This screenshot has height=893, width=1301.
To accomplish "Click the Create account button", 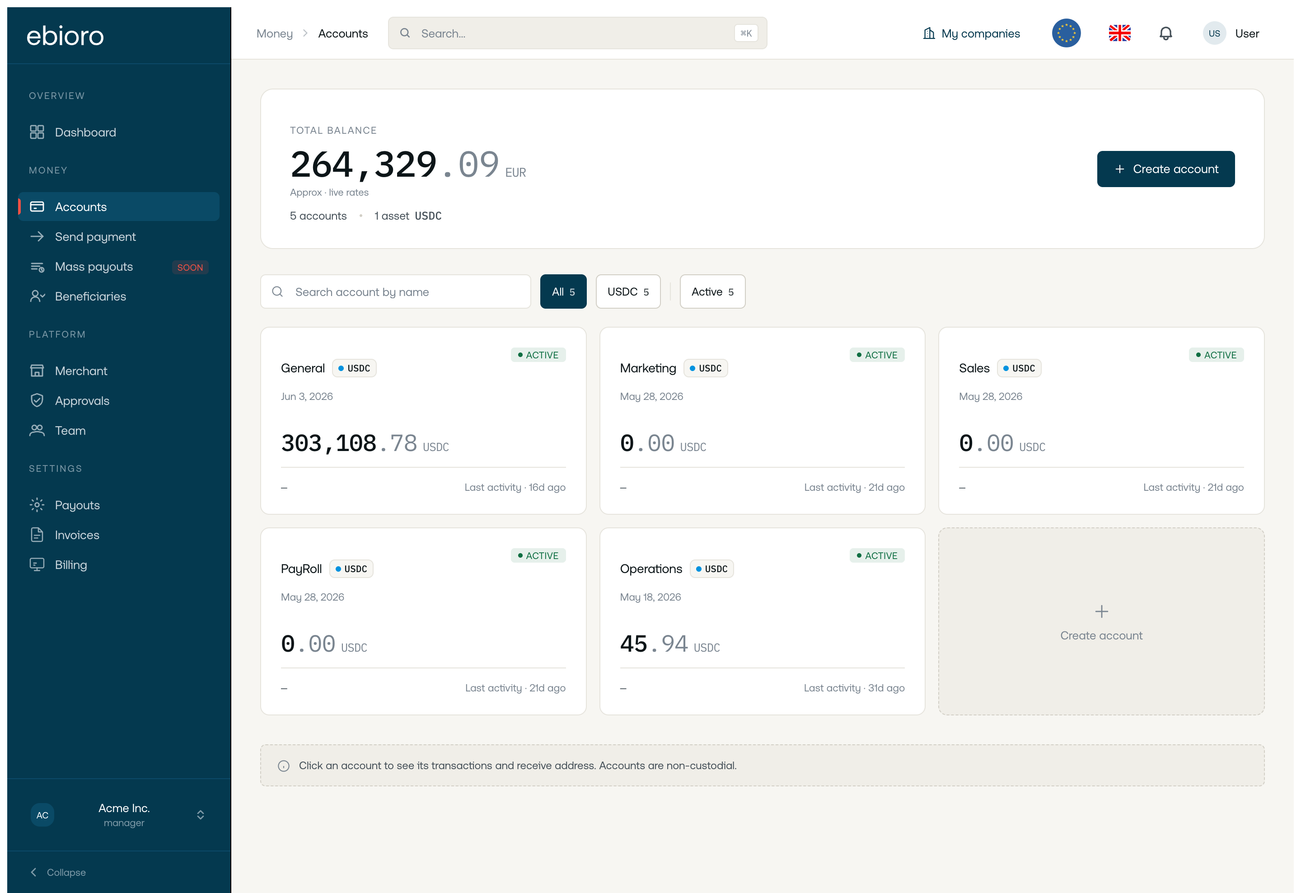I will tap(1165, 169).
